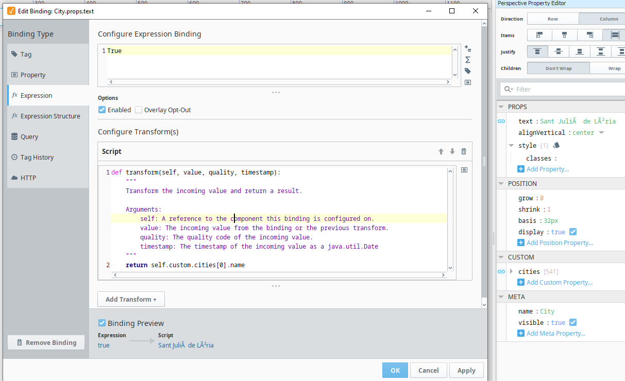This screenshot has width=625, height=381.
Task: Click the expression editor line containing True
Action: (278, 51)
